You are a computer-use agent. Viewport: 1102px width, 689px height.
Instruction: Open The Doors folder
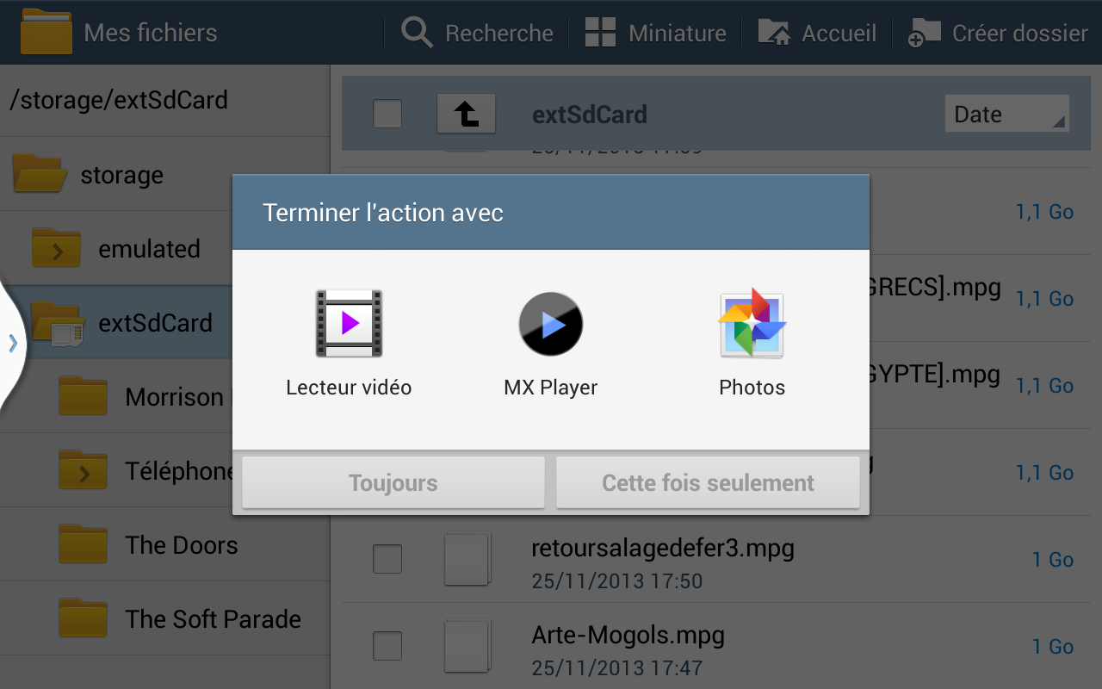tap(164, 545)
